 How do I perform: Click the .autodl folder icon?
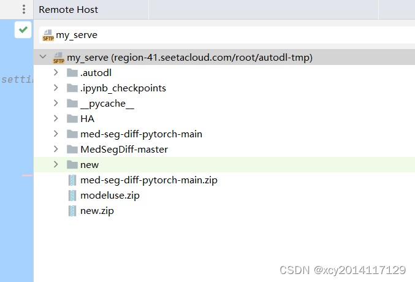[x=72, y=72]
